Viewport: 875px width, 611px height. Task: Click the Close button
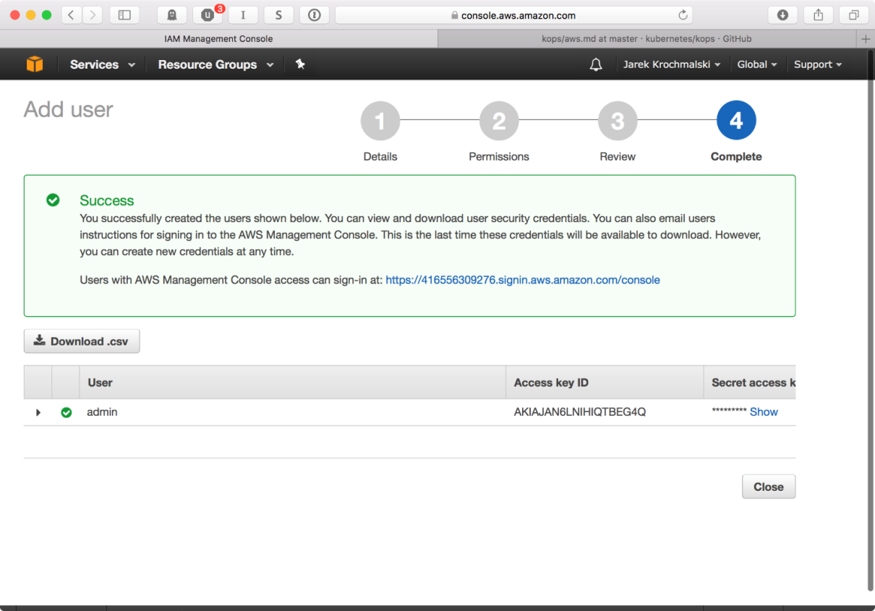coord(769,487)
